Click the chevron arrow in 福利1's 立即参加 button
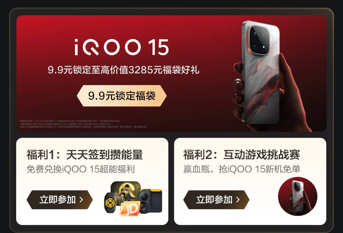 (81, 199)
